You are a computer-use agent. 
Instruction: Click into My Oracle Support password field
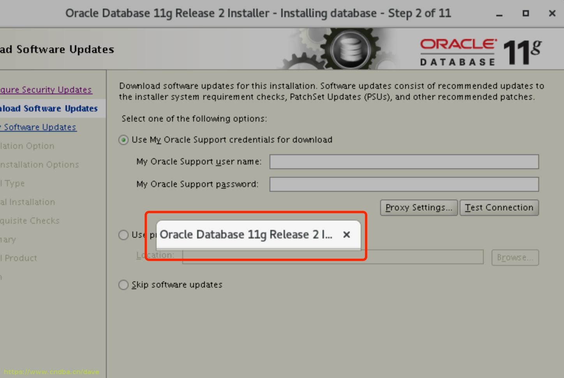tap(404, 184)
